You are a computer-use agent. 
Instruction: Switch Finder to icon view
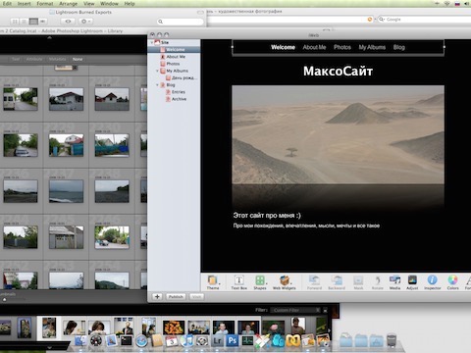(15, 22)
